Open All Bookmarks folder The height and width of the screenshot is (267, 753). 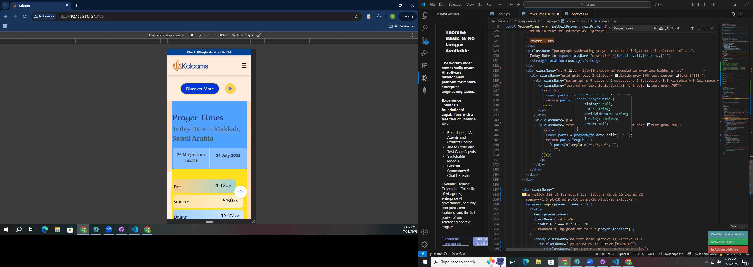point(401,26)
